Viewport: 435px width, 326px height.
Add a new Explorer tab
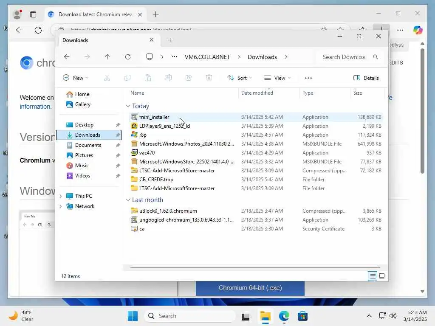pos(170,40)
